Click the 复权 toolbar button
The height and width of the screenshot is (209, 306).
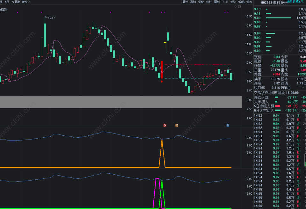point(185,2)
